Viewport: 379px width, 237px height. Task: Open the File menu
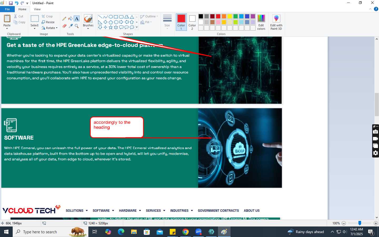click(7, 9)
